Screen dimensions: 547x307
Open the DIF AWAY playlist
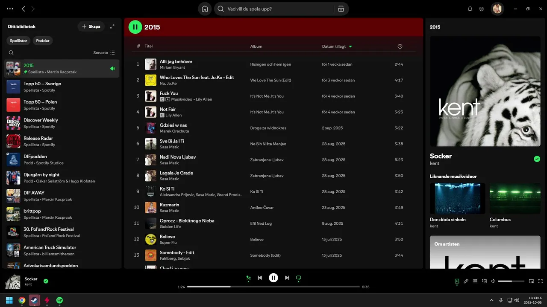pos(62,196)
